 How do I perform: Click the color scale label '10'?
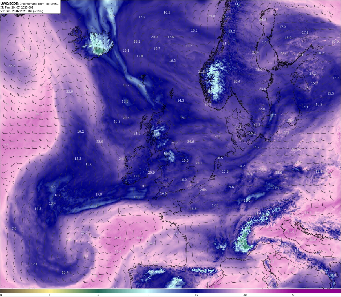click(147, 295)
